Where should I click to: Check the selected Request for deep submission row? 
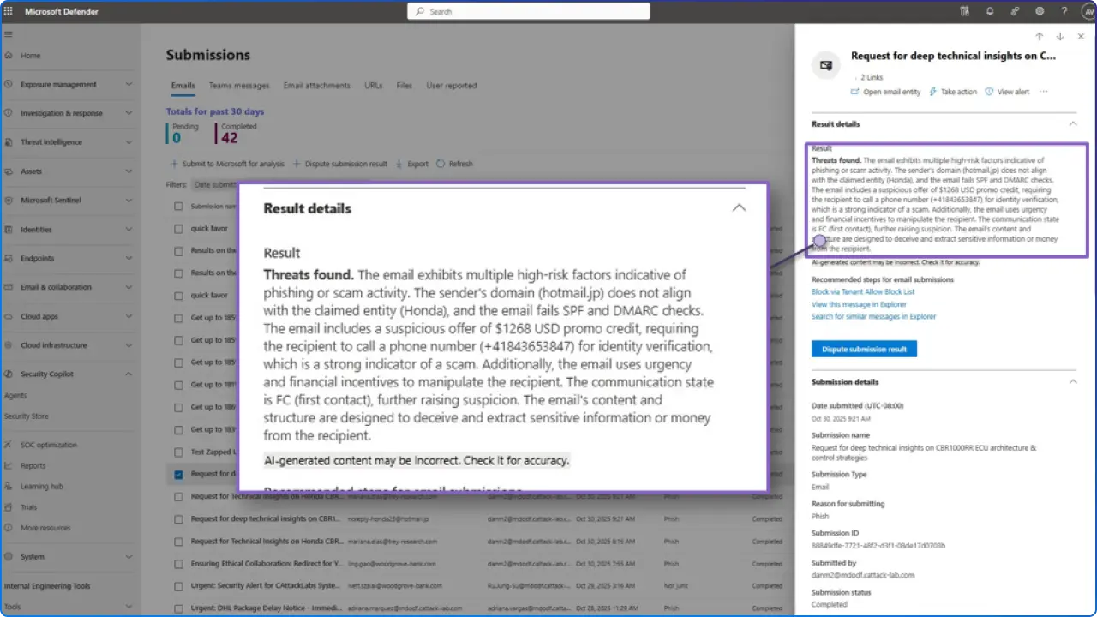178,474
